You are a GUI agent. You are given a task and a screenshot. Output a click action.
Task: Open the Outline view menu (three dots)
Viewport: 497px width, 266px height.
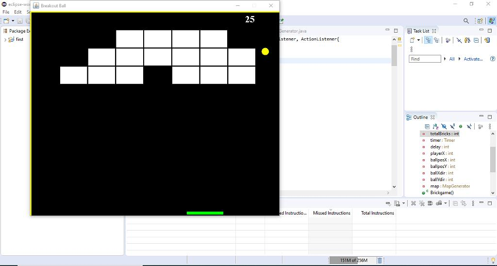tap(490, 127)
